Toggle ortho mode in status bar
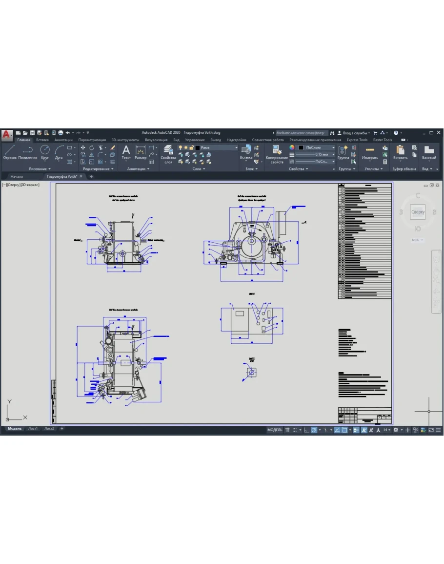 tap(306, 430)
